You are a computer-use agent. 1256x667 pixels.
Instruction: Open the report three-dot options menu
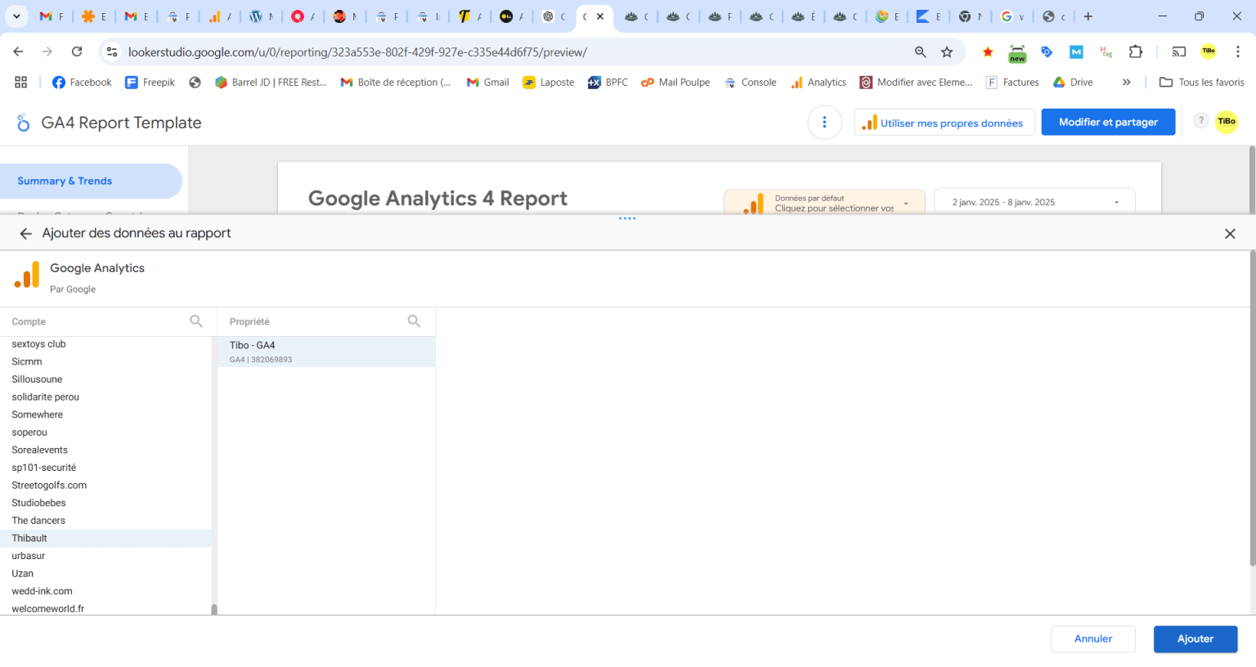tap(824, 123)
